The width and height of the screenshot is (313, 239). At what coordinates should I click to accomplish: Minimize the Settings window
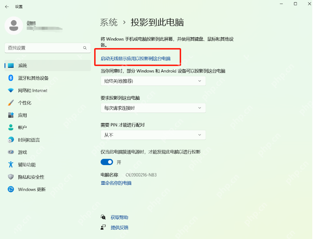coord(281,4)
